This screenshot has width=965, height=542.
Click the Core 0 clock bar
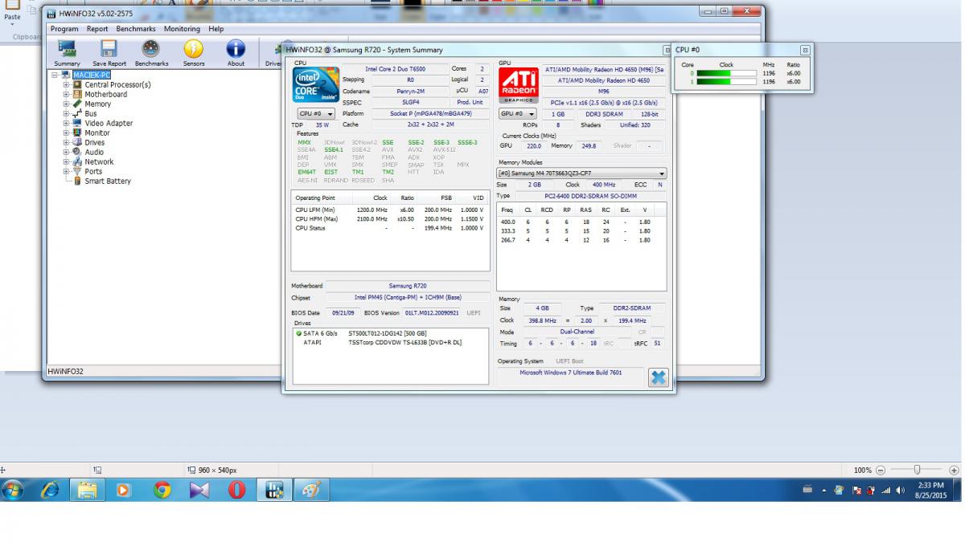[x=726, y=73]
